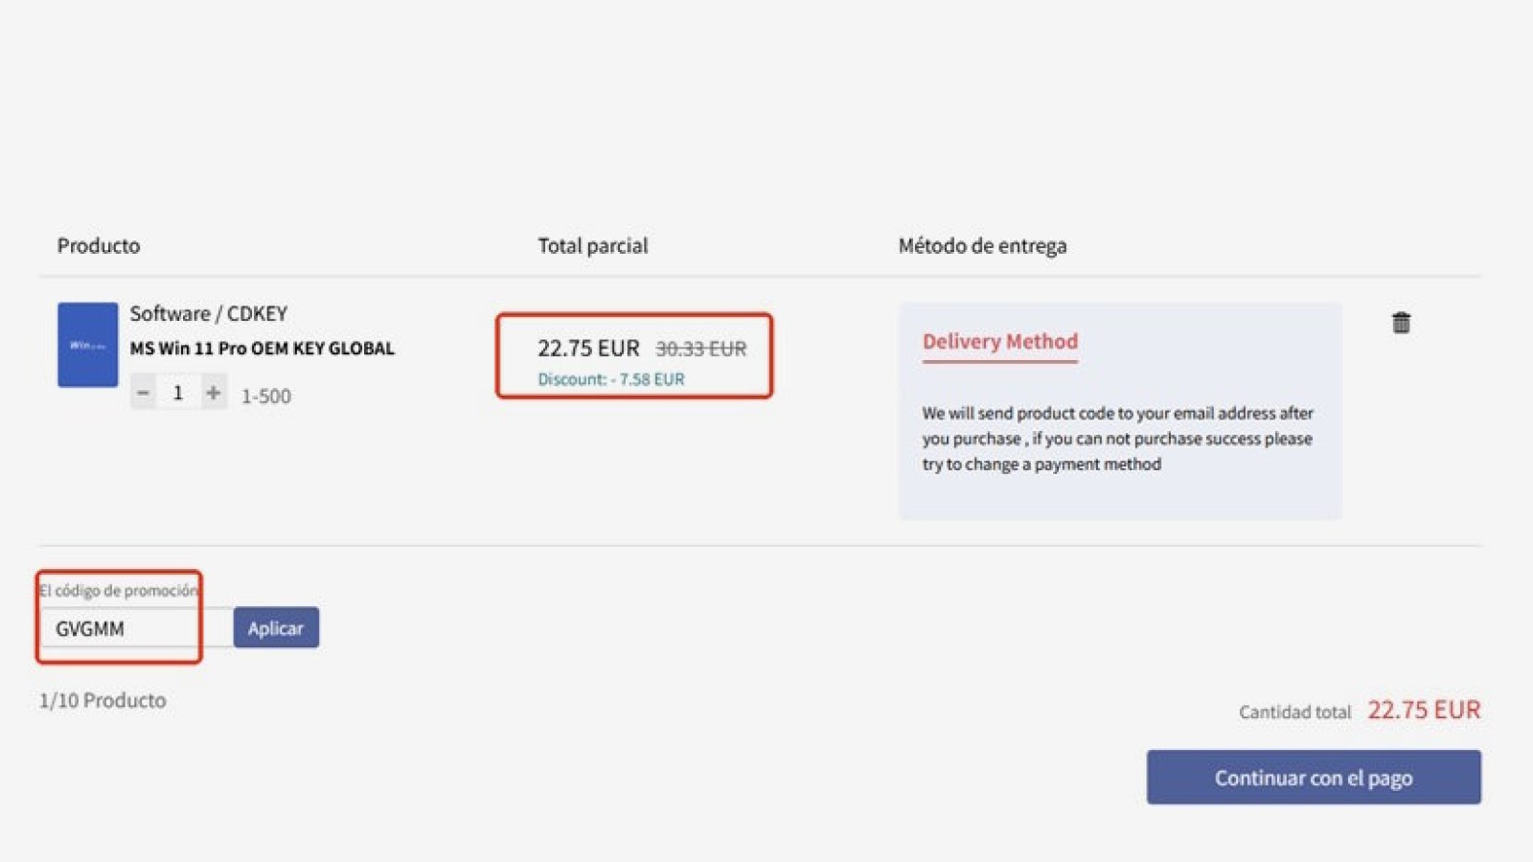Select the Delivery Method heading
This screenshot has width=1533, height=862.
pos(999,342)
